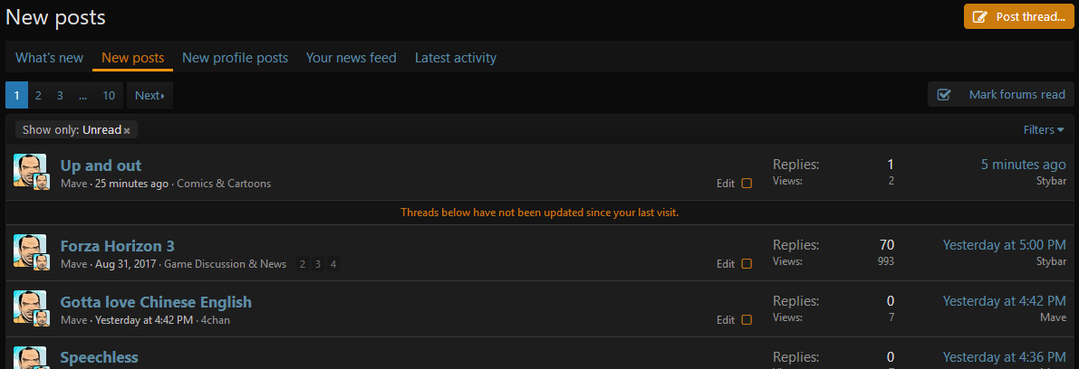Check the Gotta love Chinese English checkbox

click(747, 320)
